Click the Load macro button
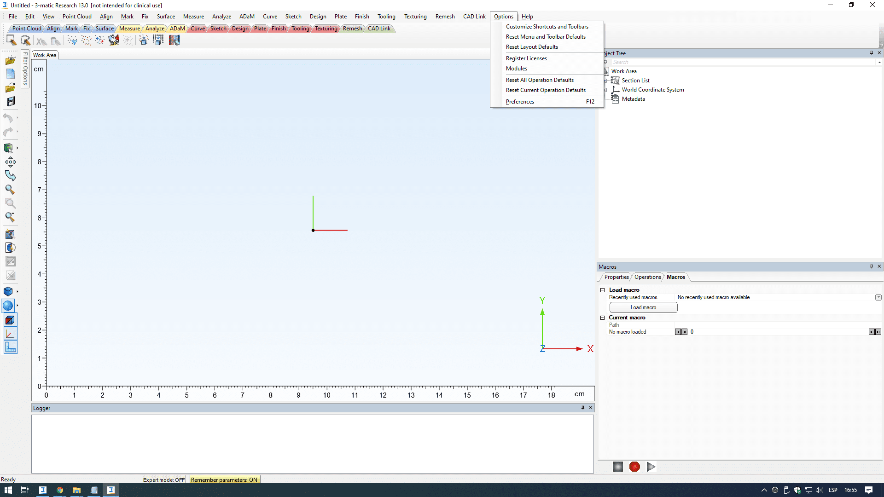The height and width of the screenshot is (497, 884). click(x=643, y=307)
